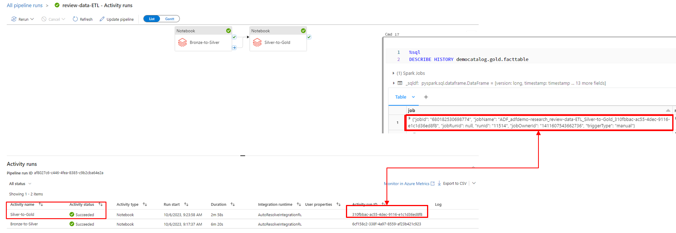Go back to All pipeline runs

(25, 5)
